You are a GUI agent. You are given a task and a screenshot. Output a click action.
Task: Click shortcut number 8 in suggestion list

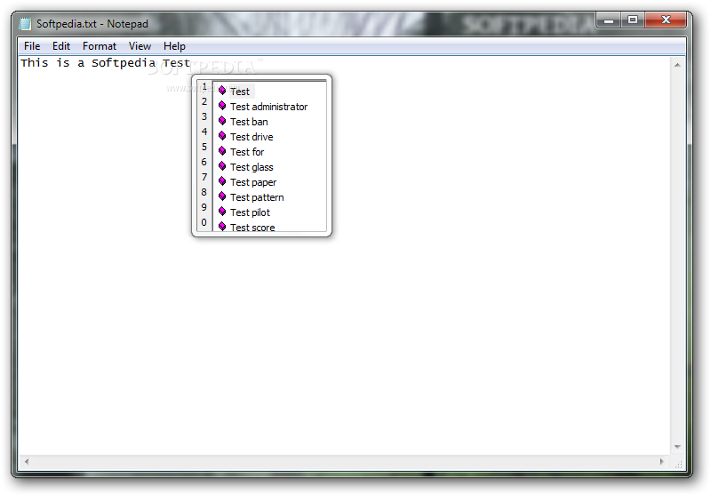(204, 192)
